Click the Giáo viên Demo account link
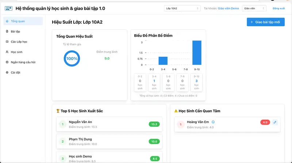 click(x=228, y=8)
